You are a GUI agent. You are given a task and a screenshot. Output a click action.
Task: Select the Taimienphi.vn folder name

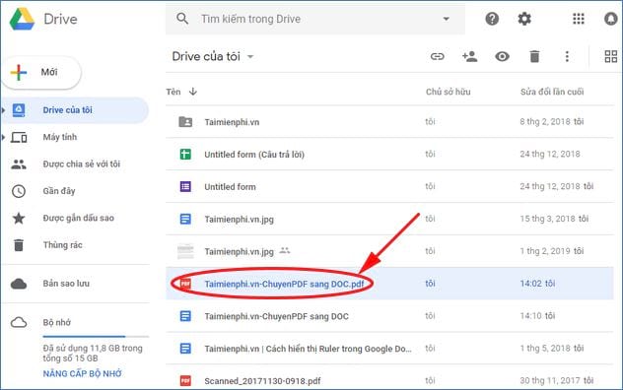point(232,122)
